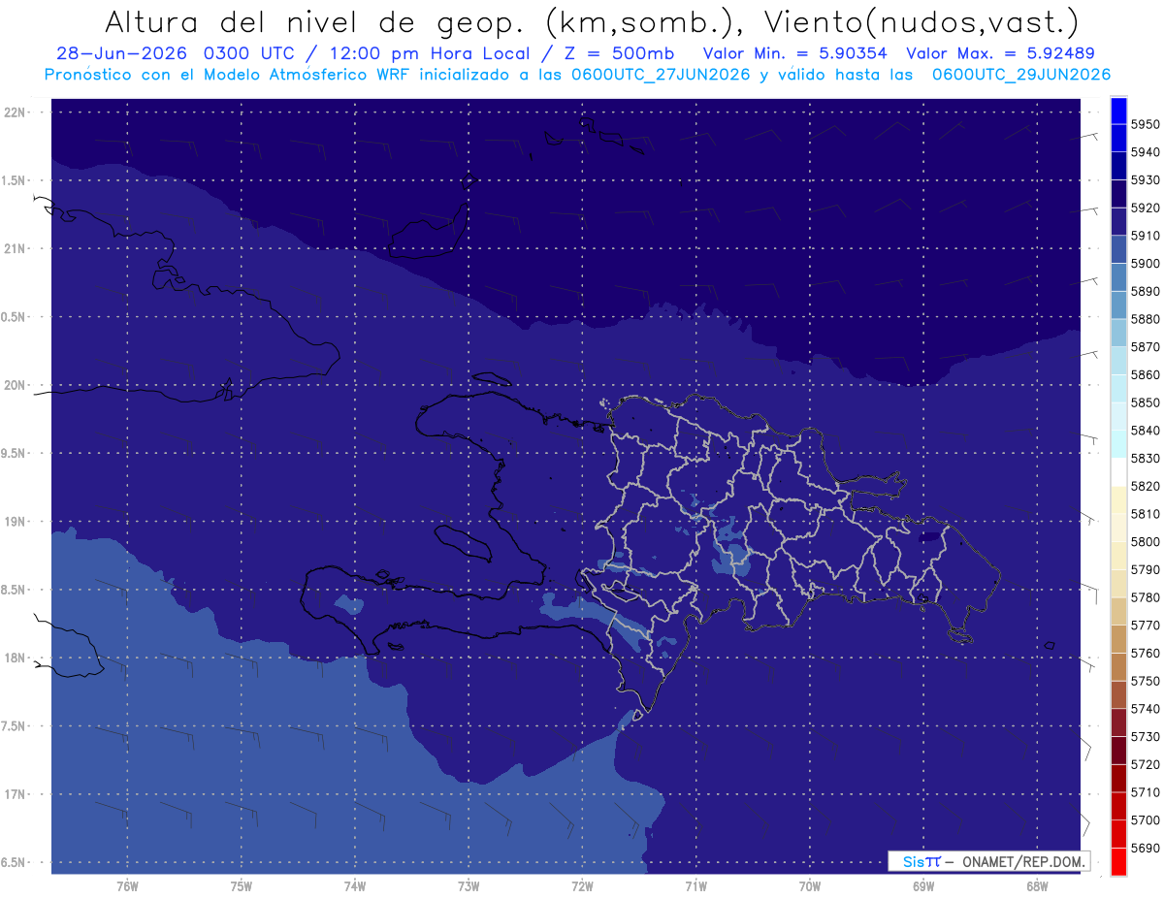Click the '70W' longitude label
The height and width of the screenshot is (899, 1164).
[810, 886]
